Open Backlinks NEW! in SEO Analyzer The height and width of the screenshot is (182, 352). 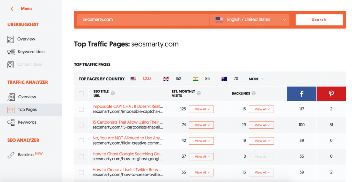pos(31,155)
